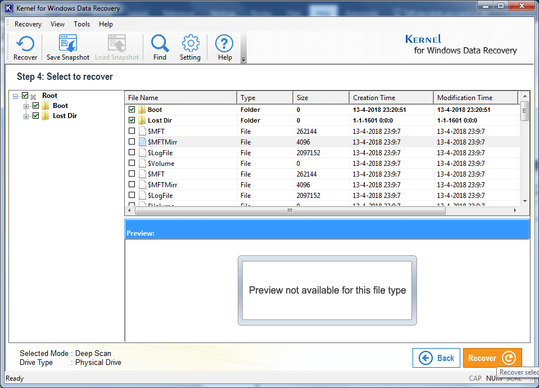Screen dimensions: 539x388
Task: Click horizontal scrollbar left arrow
Action: [x=129, y=210]
